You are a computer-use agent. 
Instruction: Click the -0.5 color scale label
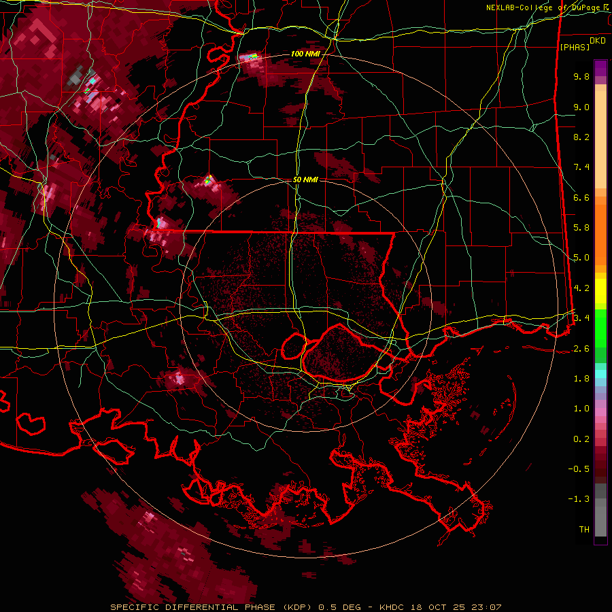(x=579, y=469)
